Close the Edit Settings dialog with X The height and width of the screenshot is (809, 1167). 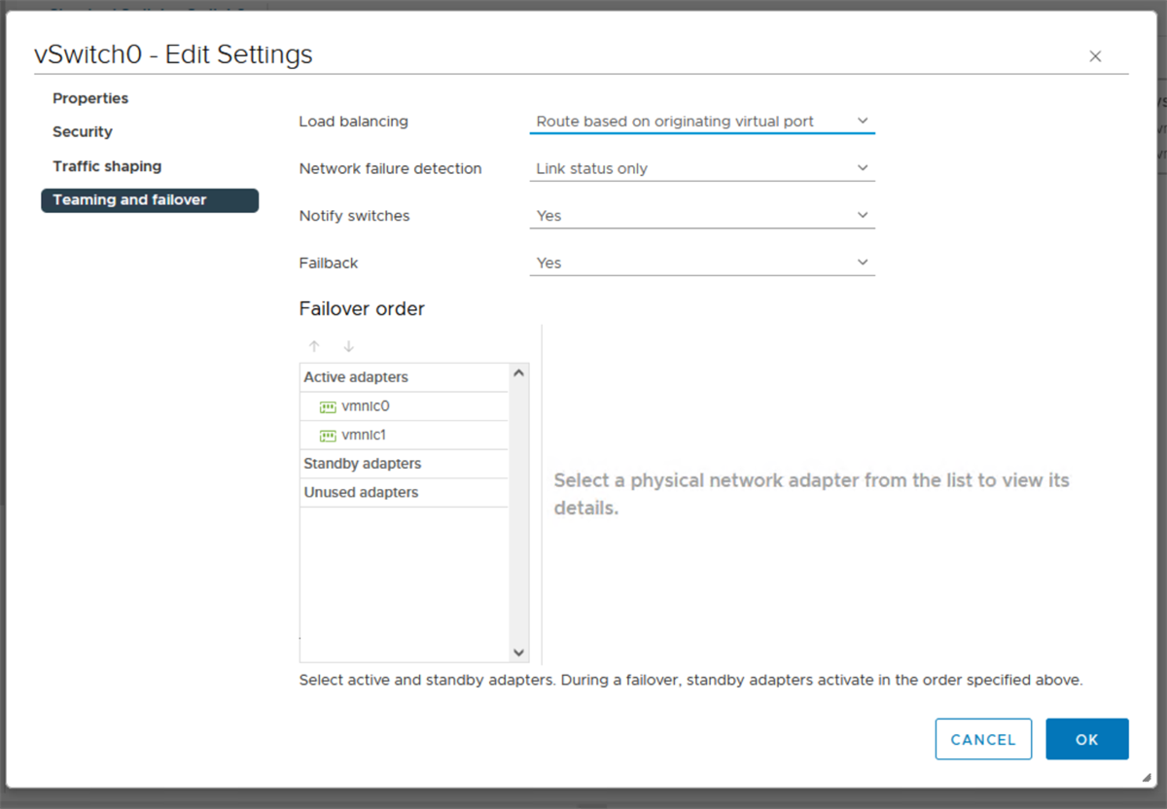1095,56
